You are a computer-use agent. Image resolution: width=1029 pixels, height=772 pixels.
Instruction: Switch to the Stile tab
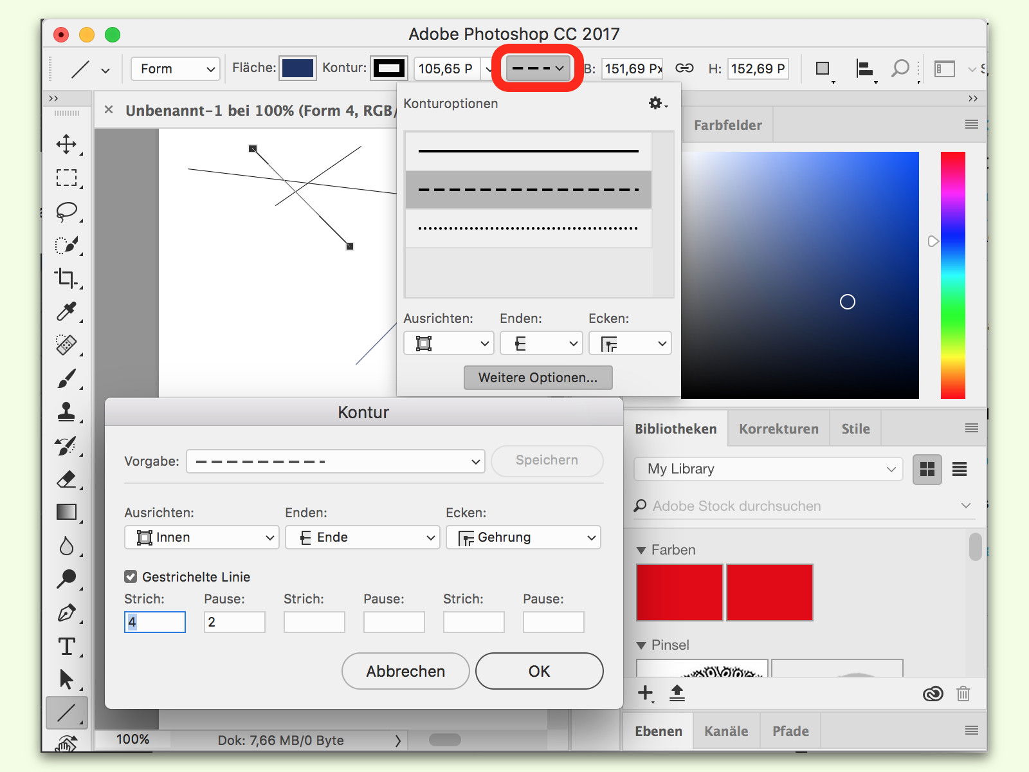855,429
